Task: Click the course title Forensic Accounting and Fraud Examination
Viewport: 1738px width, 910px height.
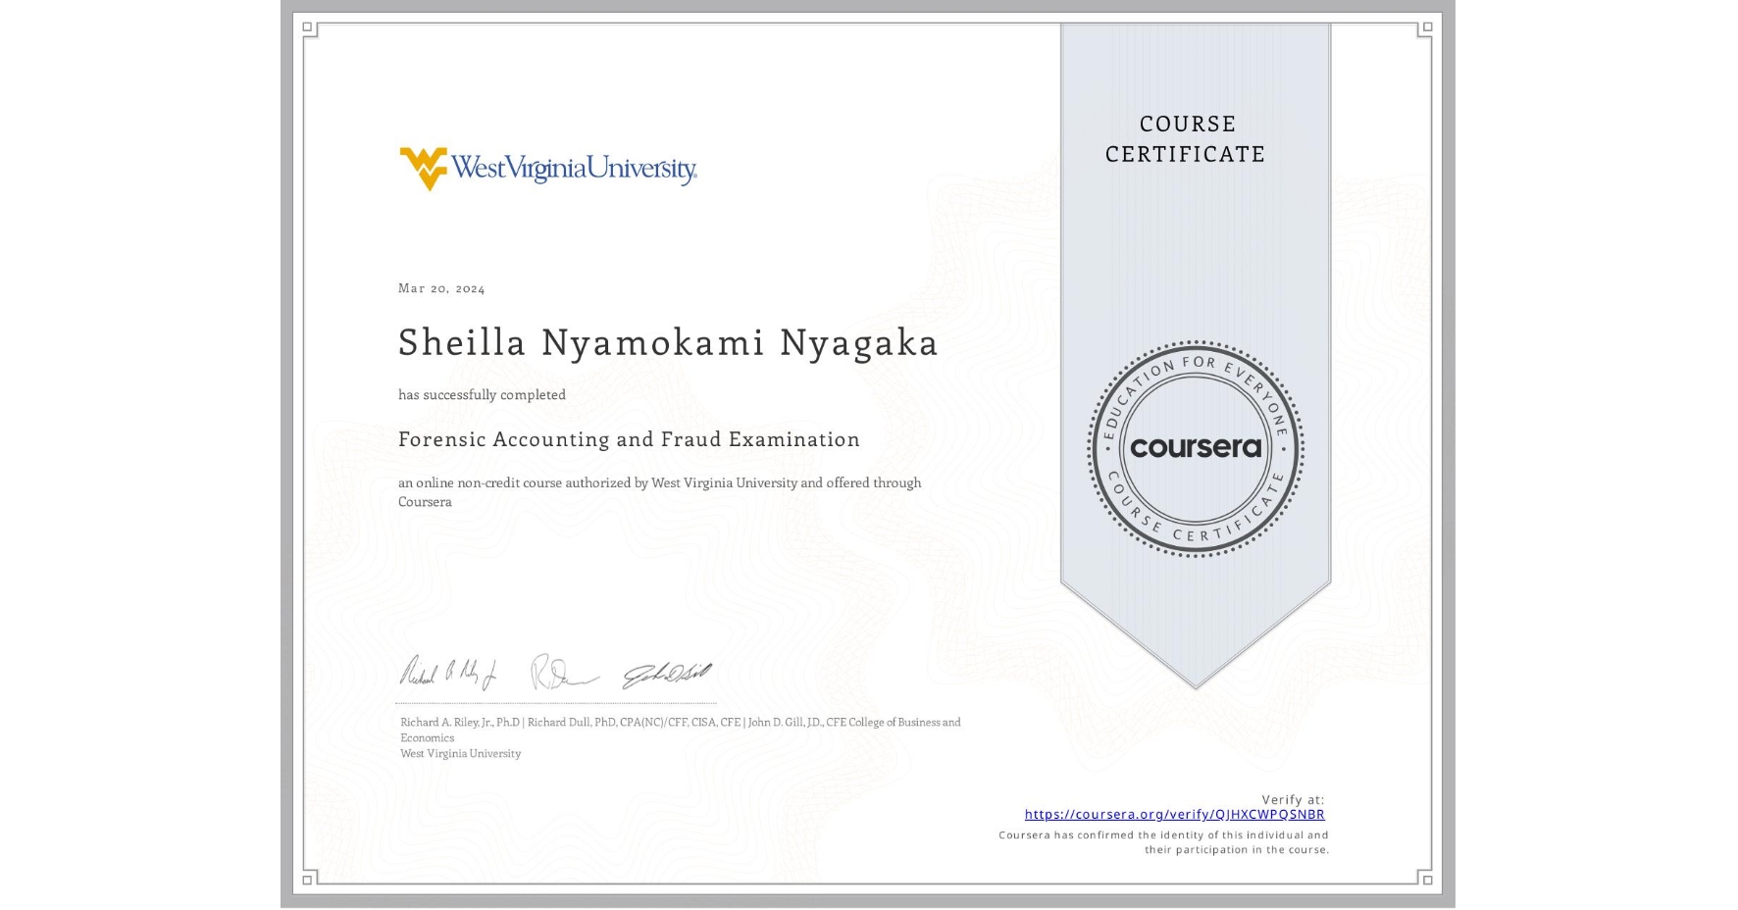Action: point(629,439)
